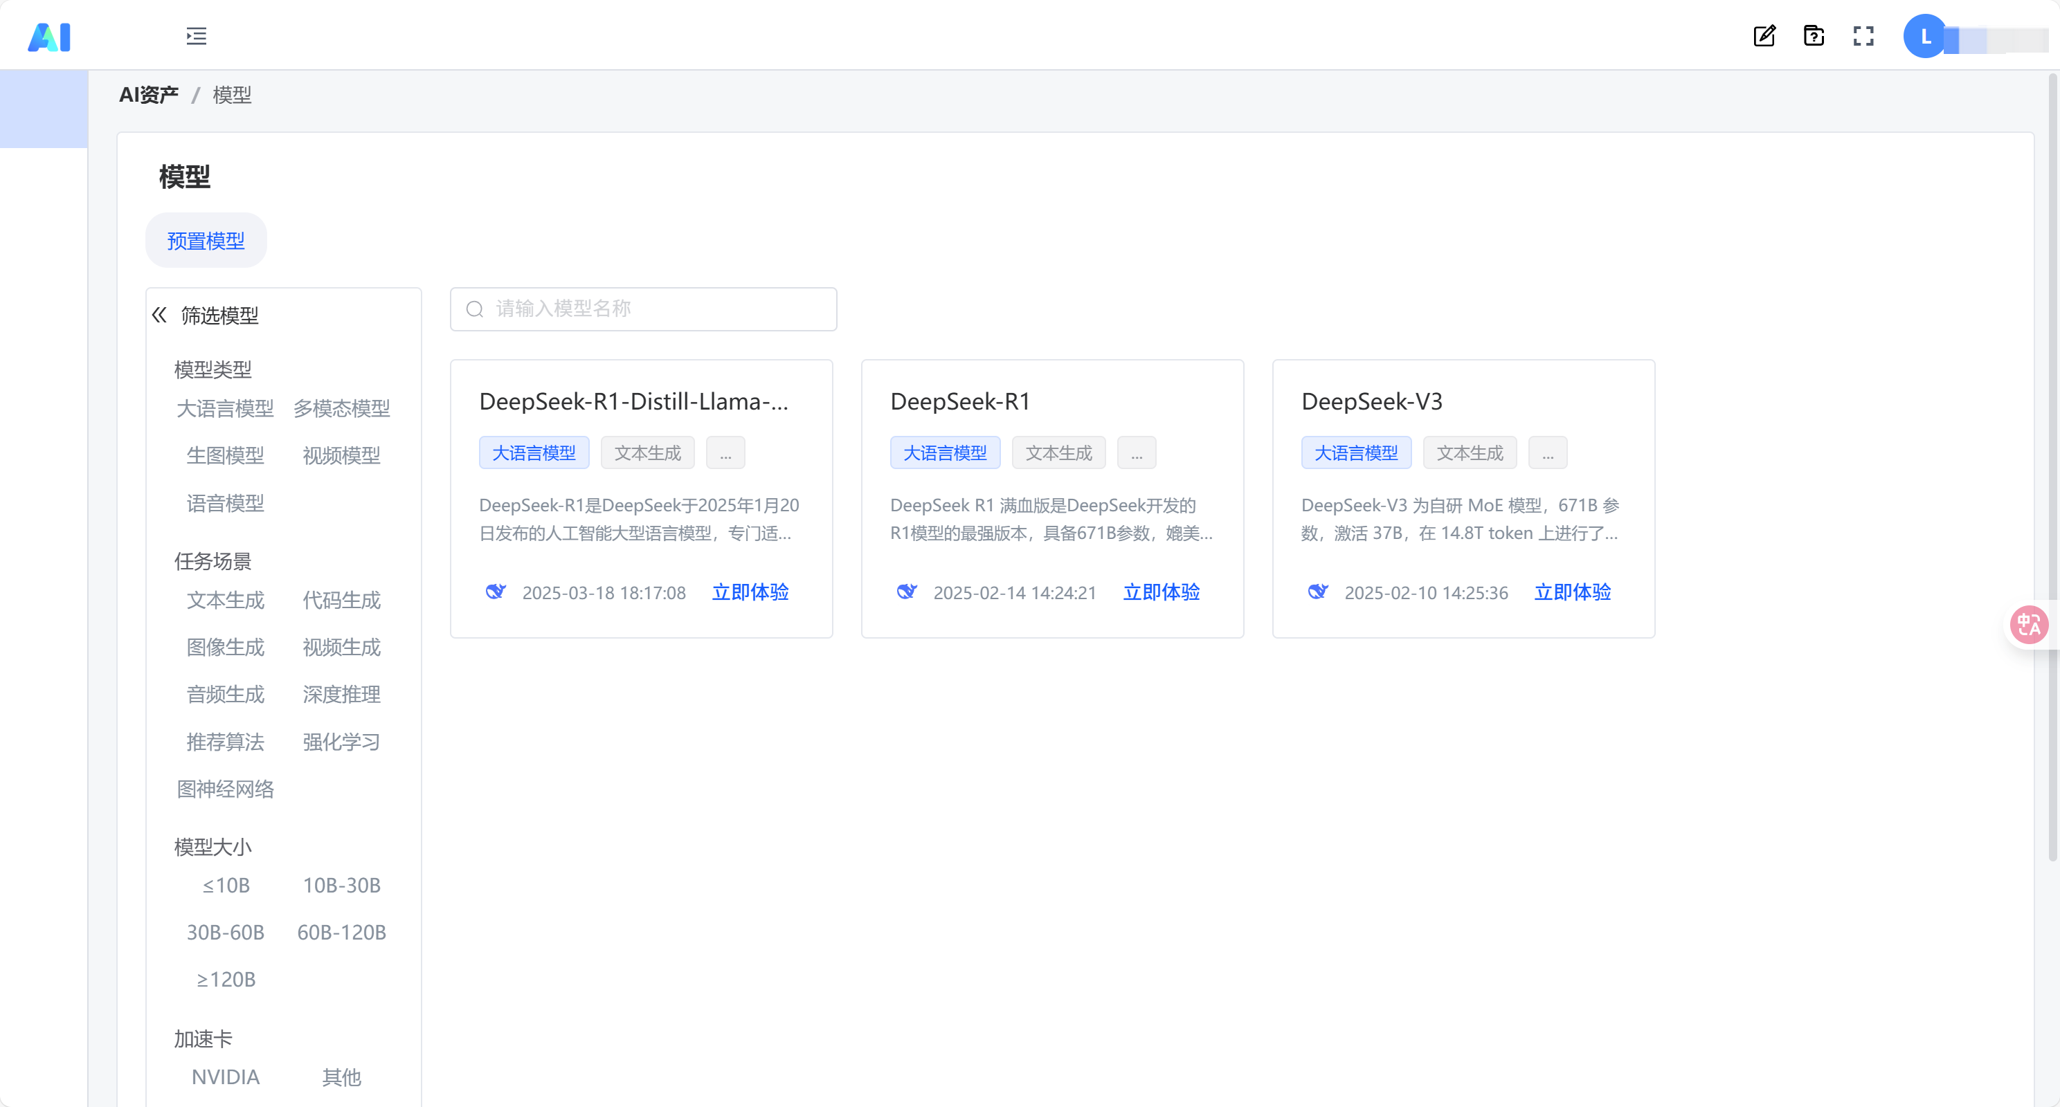Open the edit note icon in the header

(1764, 36)
